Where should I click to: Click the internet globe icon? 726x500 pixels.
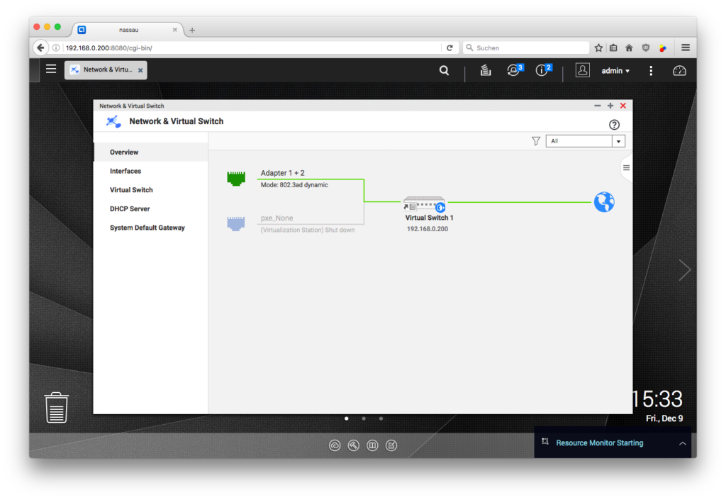[604, 202]
